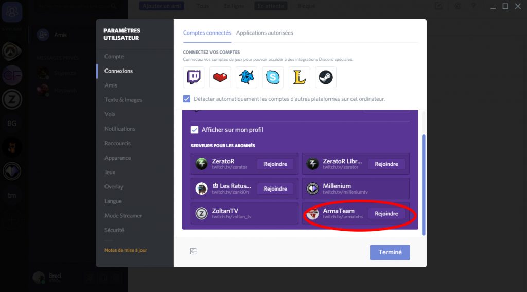Open Notifications settings section
The height and width of the screenshot is (292, 527).
[119, 129]
